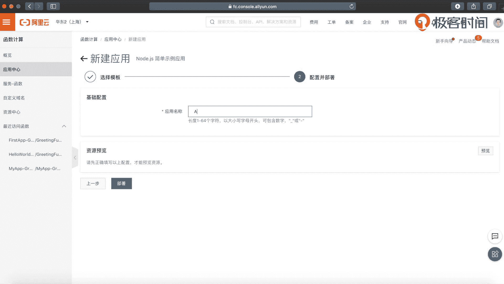Click the Safari share icon

pyautogui.click(x=473, y=6)
